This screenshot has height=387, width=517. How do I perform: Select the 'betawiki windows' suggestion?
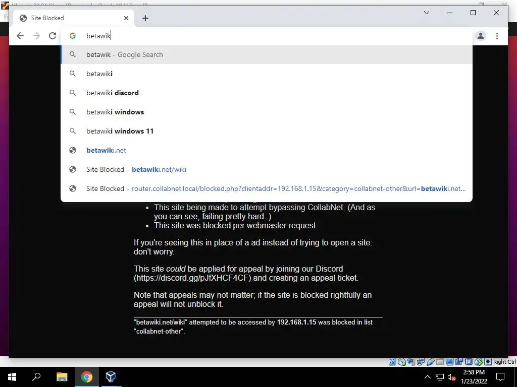(267, 112)
